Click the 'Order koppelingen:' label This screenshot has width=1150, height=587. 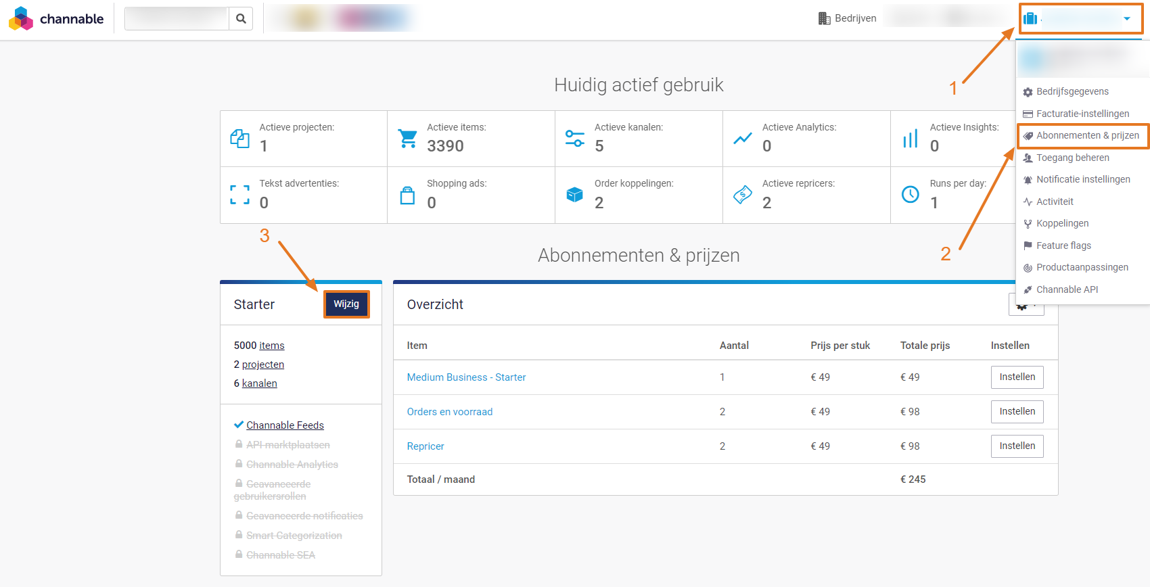[634, 183]
